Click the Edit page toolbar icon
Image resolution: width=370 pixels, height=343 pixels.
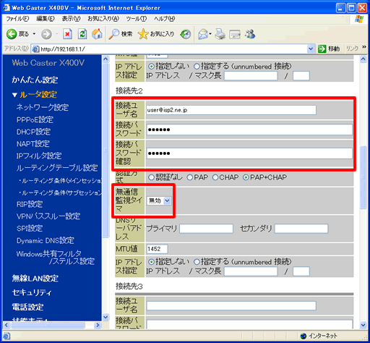point(235,34)
